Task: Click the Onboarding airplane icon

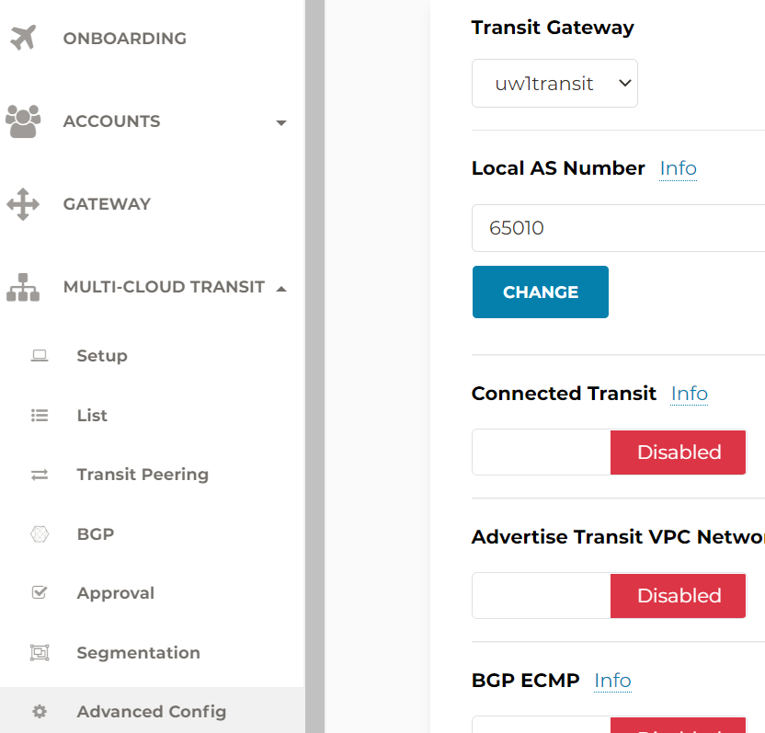Action: 23,38
